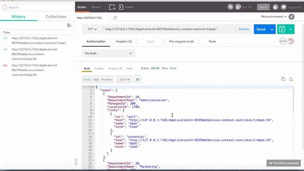The height and width of the screenshot is (171, 304).
Task: Click the generate code snippet icon
Action: 283,41
